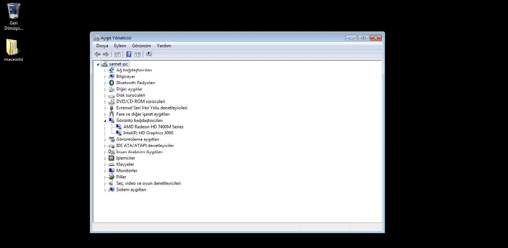508x248 pixels.
Task: Expand the İşlemciler node
Action: [x=105, y=158]
